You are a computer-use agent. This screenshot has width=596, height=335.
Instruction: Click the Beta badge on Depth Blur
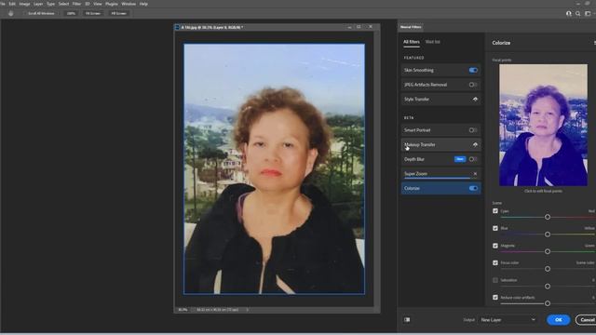point(460,159)
